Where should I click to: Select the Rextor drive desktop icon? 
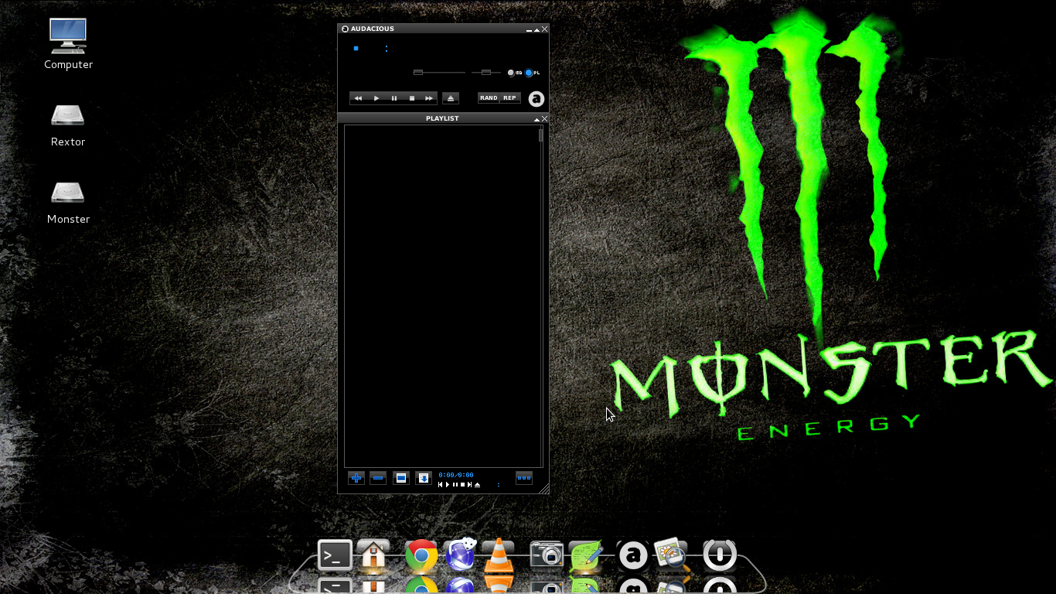(68, 125)
